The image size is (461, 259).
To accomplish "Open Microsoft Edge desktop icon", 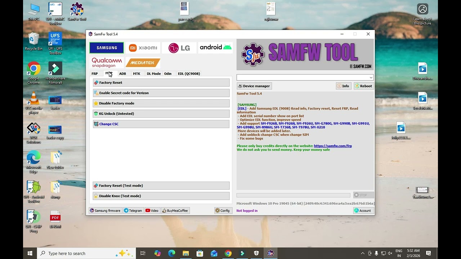I will coord(33,162).
